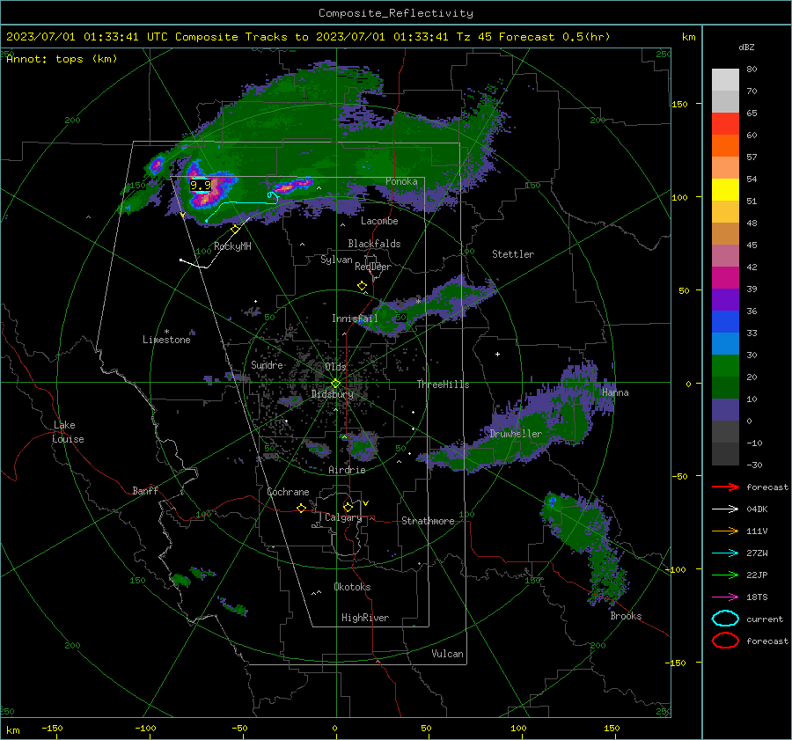Pick the bright yellow swatch in the dBZ scale
792x740 pixels.
tap(725, 190)
